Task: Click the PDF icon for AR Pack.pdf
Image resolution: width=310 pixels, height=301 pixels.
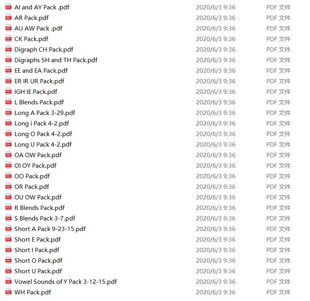Action: pyautogui.click(x=8, y=17)
